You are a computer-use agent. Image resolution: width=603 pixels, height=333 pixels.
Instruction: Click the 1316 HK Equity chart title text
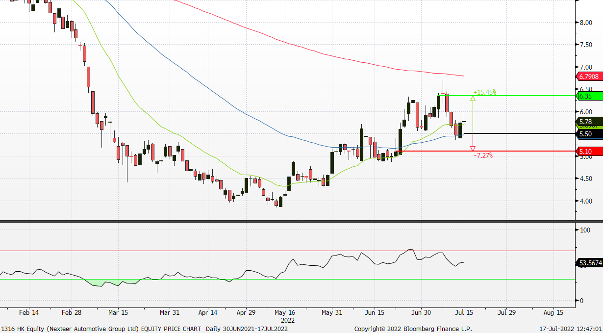coord(145,329)
